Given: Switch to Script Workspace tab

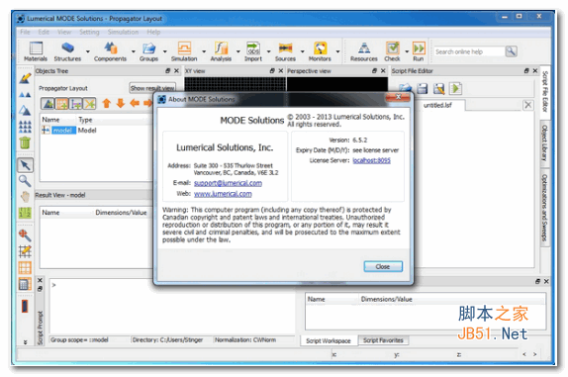Looking at the screenshot, I should click(x=329, y=340).
